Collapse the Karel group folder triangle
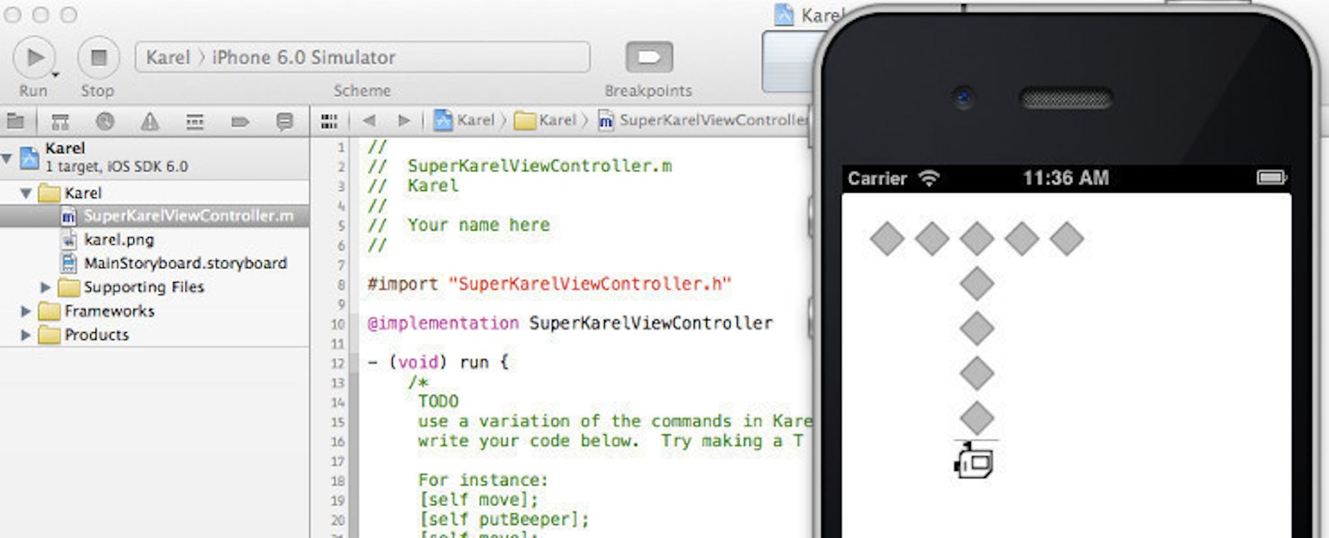1329x538 pixels. click(x=26, y=193)
